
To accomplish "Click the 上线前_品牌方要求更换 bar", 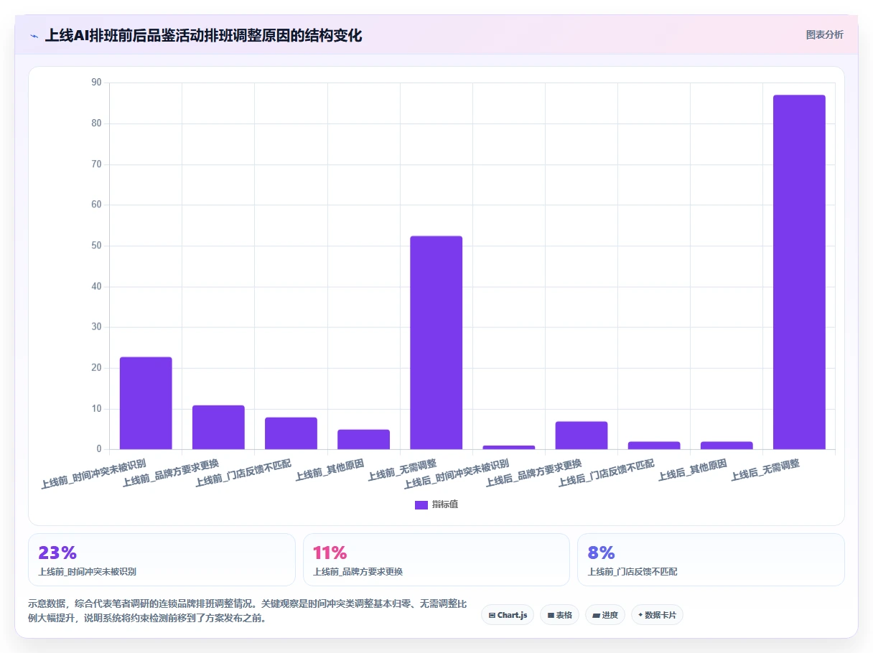I will [218, 428].
